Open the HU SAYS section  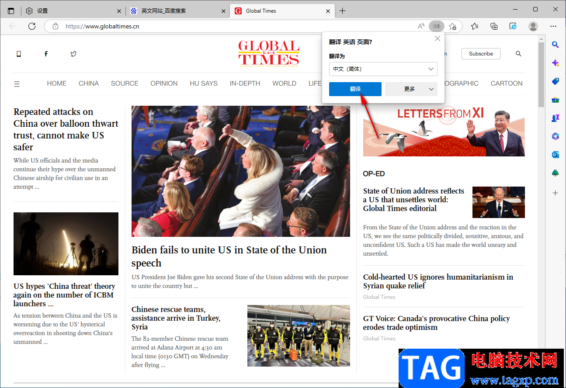coord(204,83)
